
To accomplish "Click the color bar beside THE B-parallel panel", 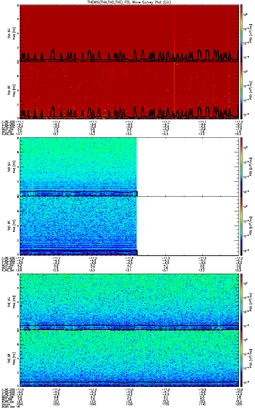I will (242, 359).
